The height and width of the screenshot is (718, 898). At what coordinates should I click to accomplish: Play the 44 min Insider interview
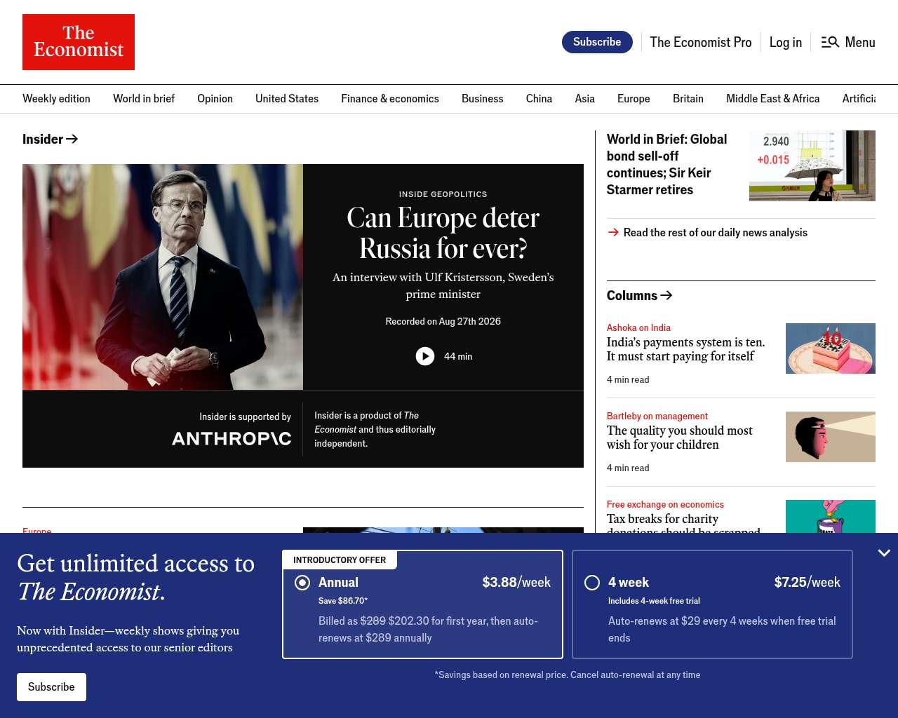(x=425, y=356)
